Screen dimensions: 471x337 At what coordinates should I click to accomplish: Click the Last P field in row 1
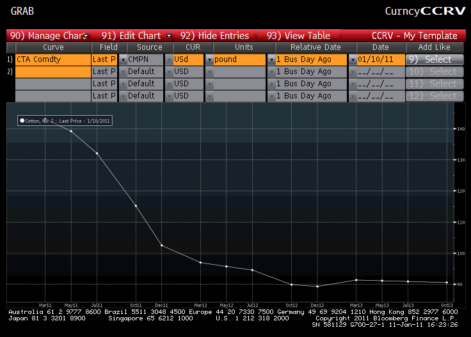(104, 59)
